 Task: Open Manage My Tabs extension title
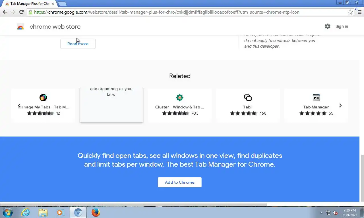point(43,107)
